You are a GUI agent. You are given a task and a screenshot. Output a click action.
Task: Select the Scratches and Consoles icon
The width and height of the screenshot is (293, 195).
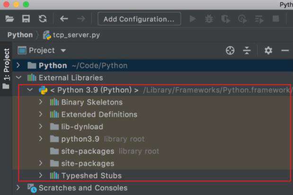point(32,188)
